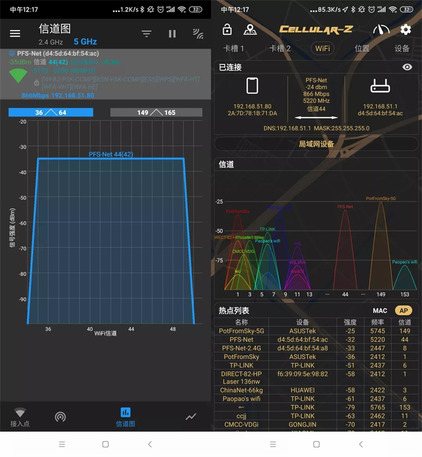The width and height of the screenshot is (422, 457).
Task: Select MAC display mode in hotspot list
Action: click(380, 310)
